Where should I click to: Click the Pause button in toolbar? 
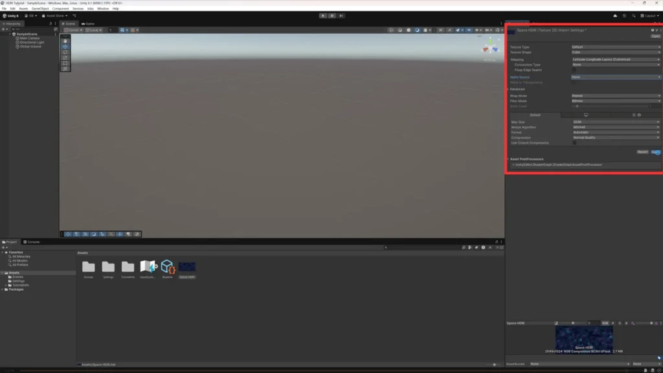(332, 16)
